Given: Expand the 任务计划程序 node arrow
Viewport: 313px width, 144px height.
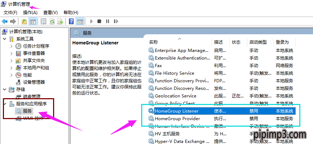Looking at the screenshot, I should point(12,46).
